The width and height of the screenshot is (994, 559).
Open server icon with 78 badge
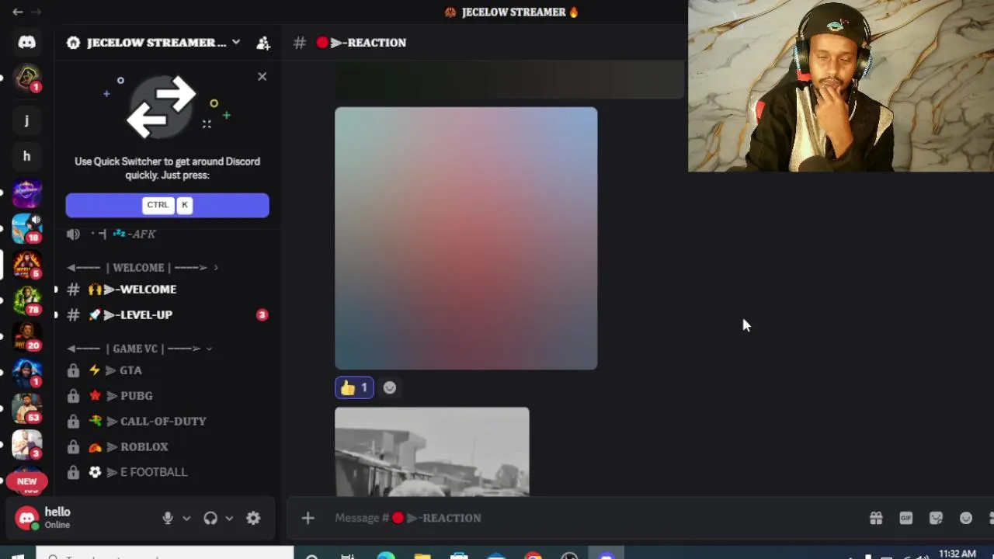tap(27, 300)
